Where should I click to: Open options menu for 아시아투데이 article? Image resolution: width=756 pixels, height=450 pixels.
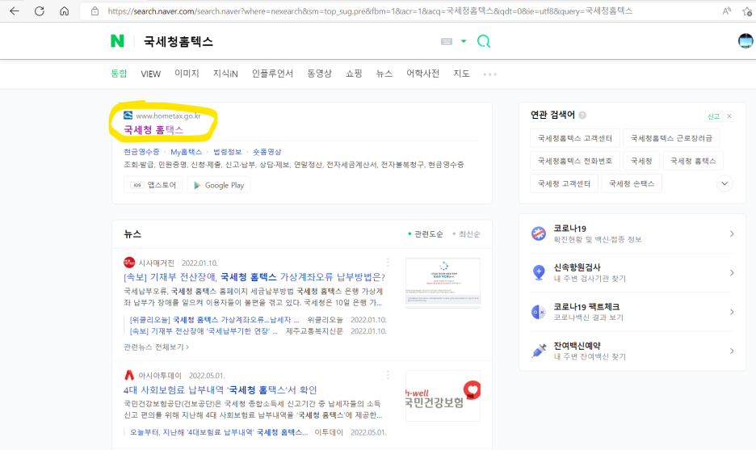tap(388, 376)
